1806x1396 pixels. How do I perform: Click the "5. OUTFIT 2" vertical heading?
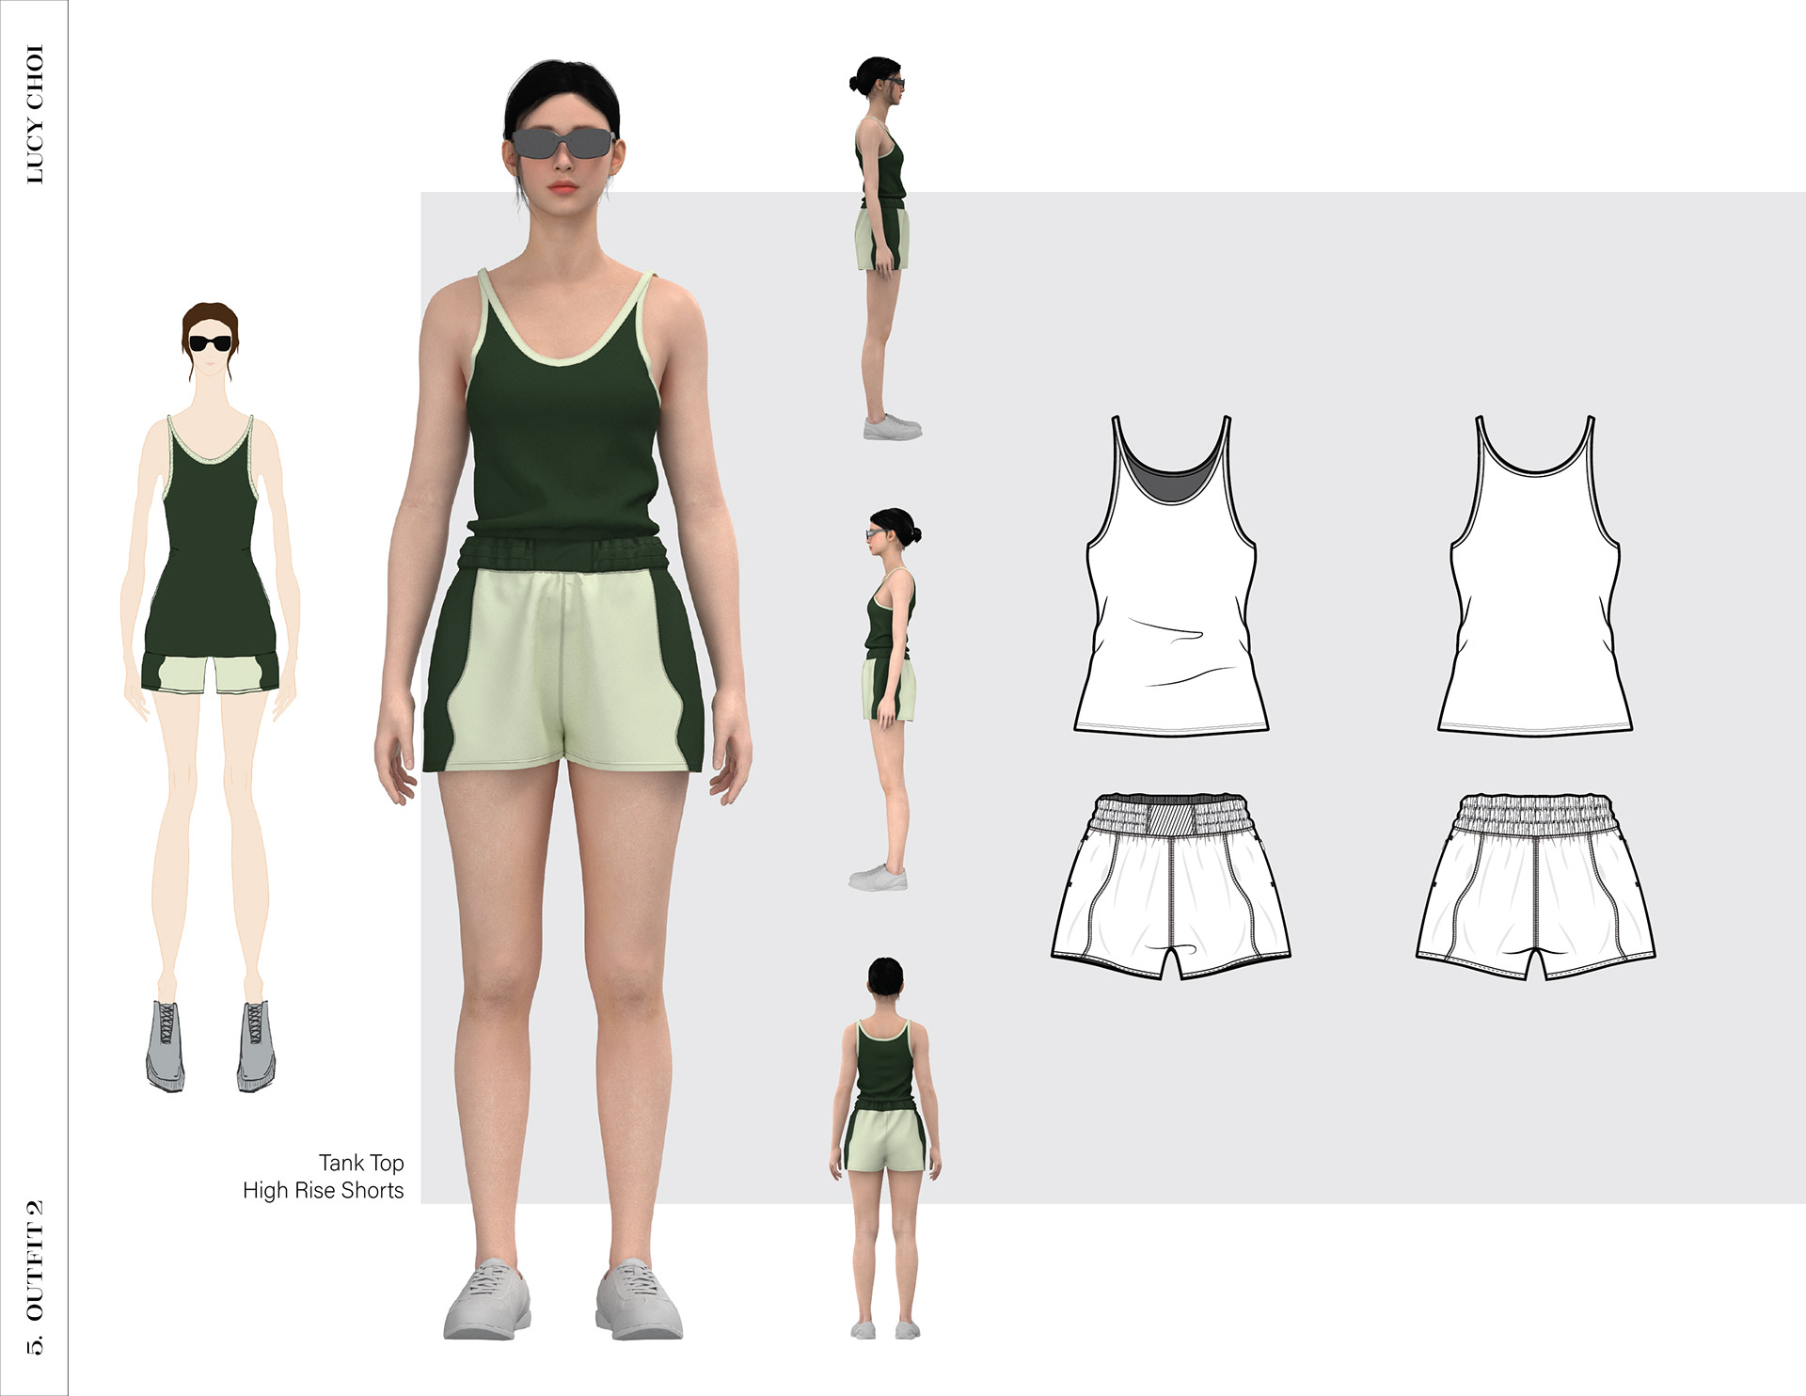[x=35, y=1277]
